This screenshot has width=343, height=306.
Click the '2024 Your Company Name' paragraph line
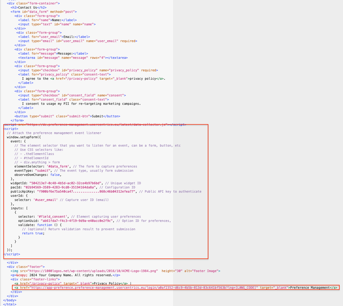[65, 275]
